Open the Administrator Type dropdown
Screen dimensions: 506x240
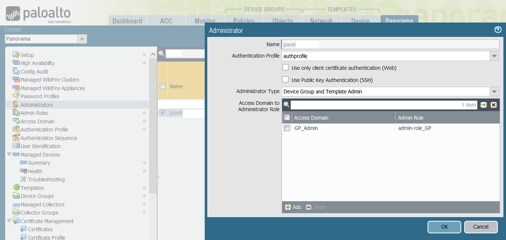(494, 91)
